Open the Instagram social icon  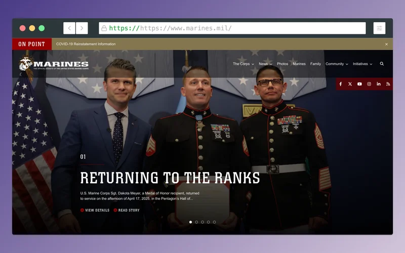click(369, 84)
